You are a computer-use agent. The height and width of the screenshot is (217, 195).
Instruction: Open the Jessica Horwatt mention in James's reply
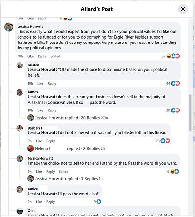click(42, 97)
